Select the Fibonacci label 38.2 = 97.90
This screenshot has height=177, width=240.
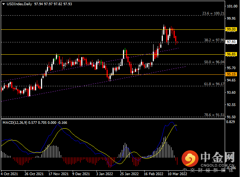point(214,40)
